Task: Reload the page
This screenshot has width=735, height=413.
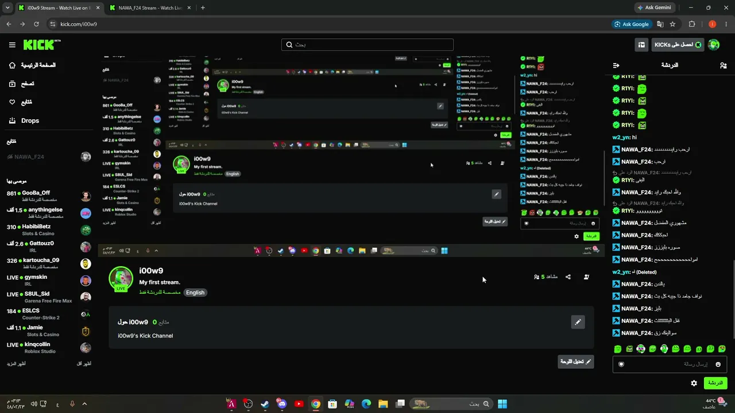Action: pyautogui.click(x=36, y=24)
